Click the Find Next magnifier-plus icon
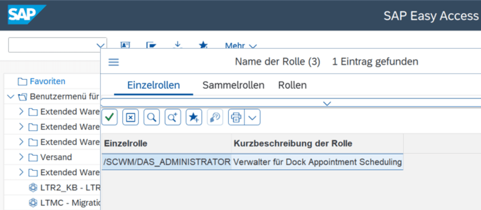This screenshot has width=481, height=210. (x=173, y=117)
